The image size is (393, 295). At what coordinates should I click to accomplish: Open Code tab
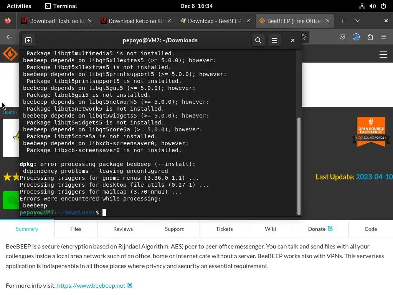371,229
